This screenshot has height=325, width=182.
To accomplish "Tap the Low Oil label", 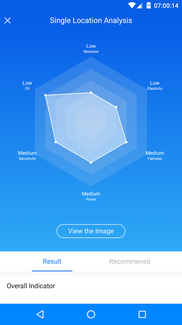I will 27,85.
